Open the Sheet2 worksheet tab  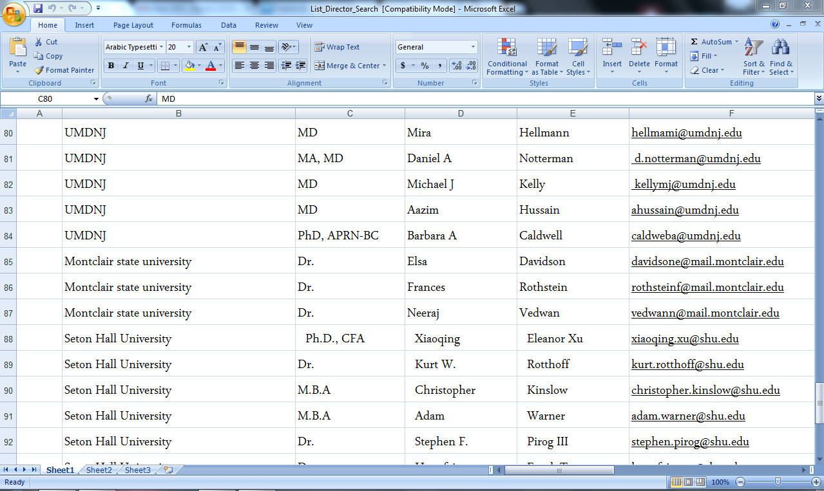click(x=99, y=470)
